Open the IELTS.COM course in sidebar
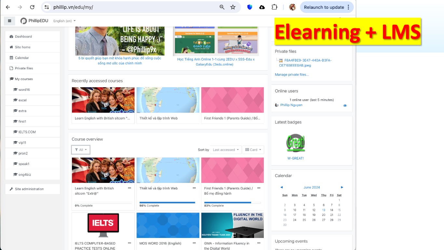This screenshot has width=444, height=250. tap(27, 132)
